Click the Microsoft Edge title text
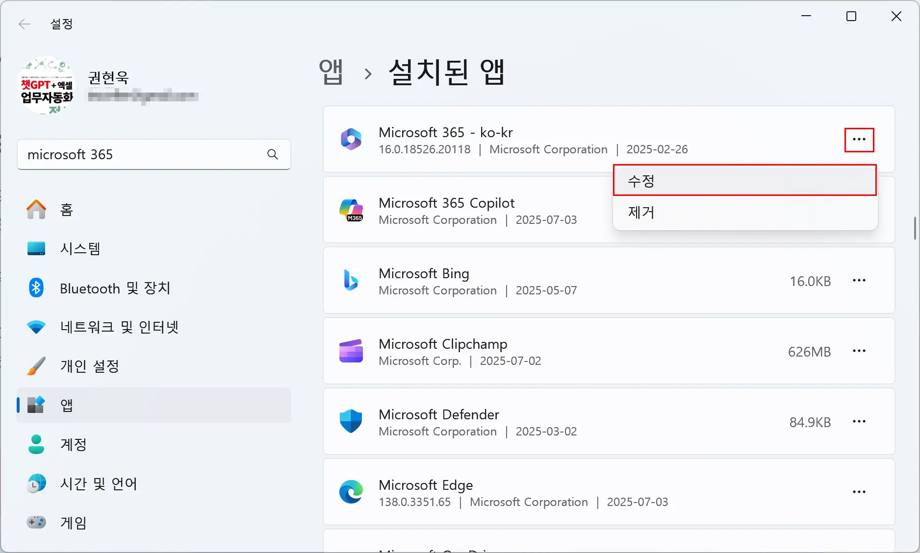920x553 pixels. pyautogui.click(x=426, y=485)
